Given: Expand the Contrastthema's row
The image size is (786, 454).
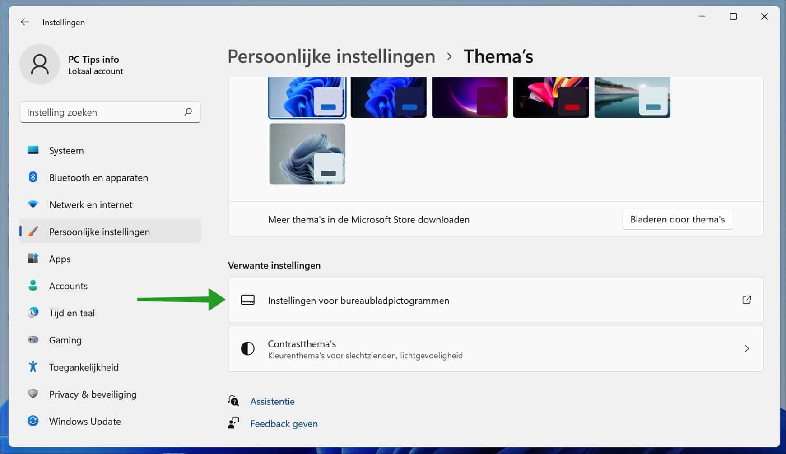Looking at the screenshot, I should pyautogui.click(x=747, y=348).
